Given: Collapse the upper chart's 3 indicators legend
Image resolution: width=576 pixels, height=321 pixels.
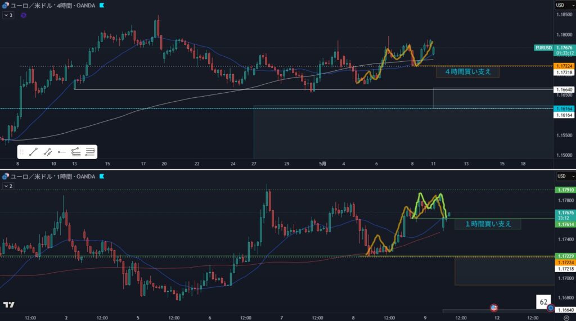Looking at the screenshot, I should coord(8,15).
